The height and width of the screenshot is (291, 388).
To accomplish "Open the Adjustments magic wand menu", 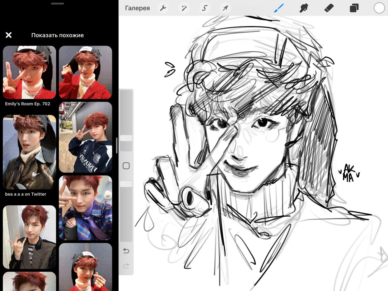I will click(x=184, y=8).
